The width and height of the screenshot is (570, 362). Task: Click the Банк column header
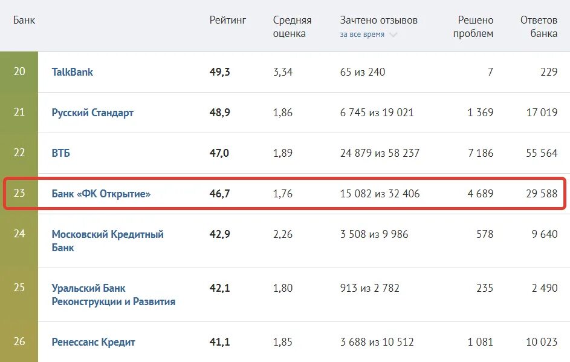[x=24, y=21]
